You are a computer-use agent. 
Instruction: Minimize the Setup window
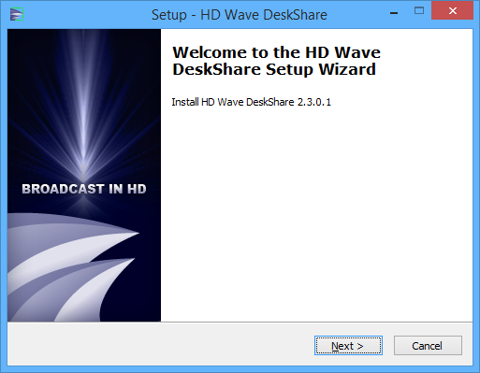point(394,13)
